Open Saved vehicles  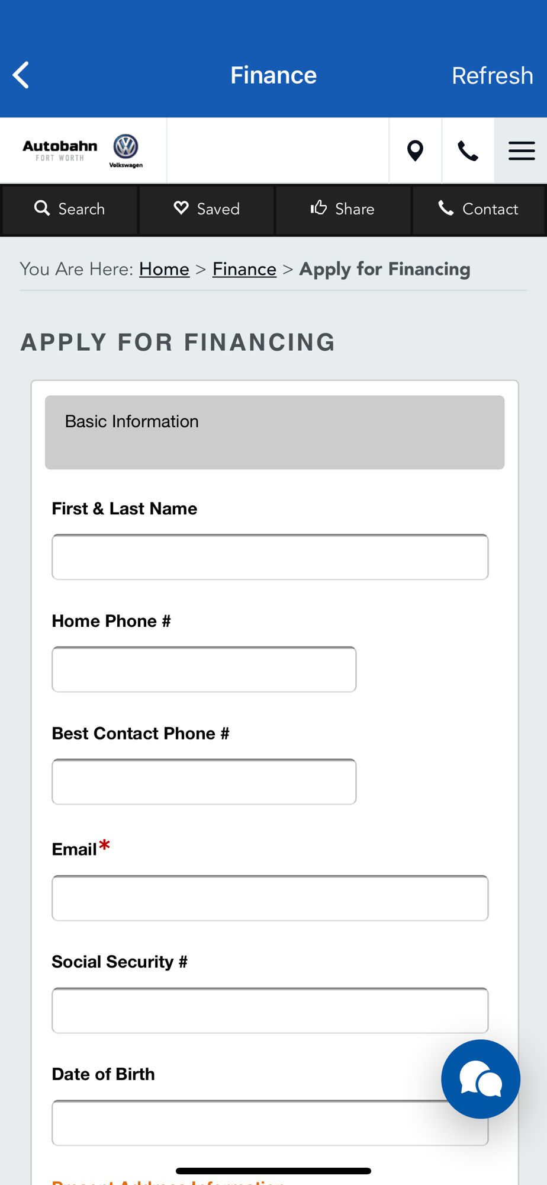click(x=207, y=209)
